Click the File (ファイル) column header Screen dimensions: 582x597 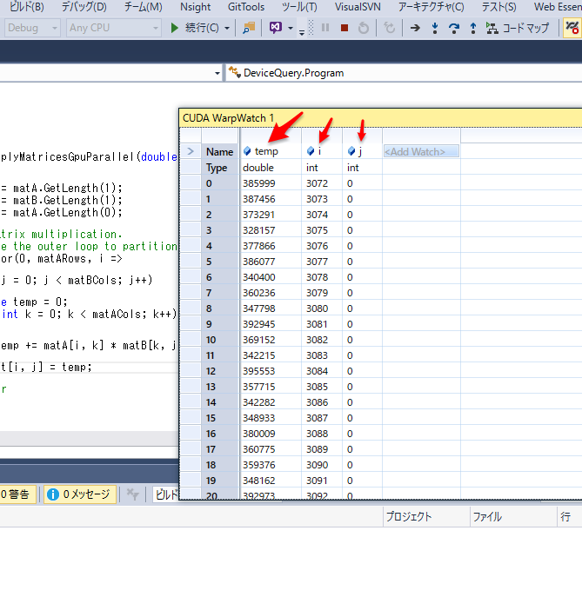tap(513, 517)
